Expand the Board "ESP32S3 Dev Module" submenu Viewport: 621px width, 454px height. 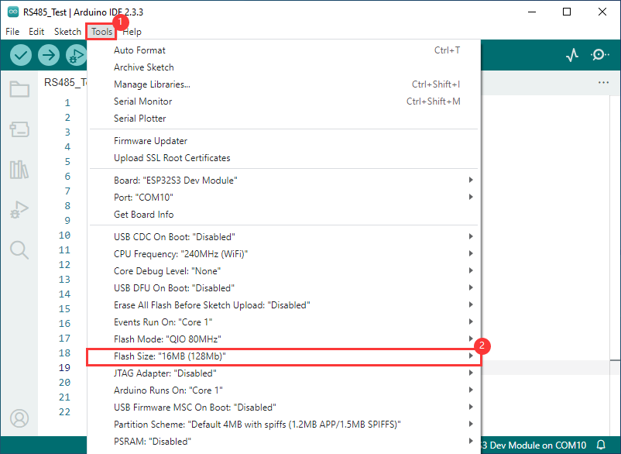pyautogui.click(x=283, y=181)
